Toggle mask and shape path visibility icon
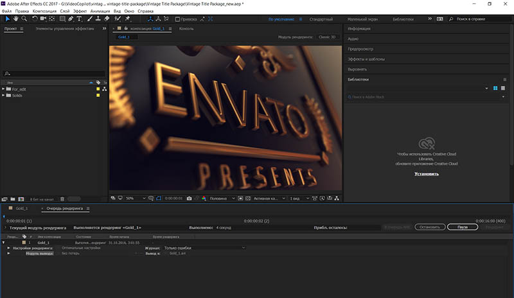The height and width of the screenshot is (298, 514). 159,198
